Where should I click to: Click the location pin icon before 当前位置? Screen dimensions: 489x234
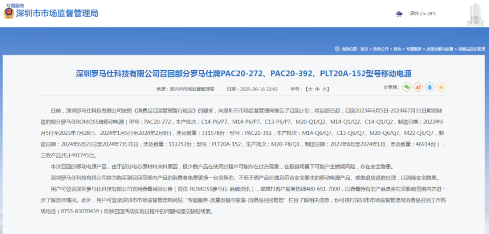[x=337, y=49]
